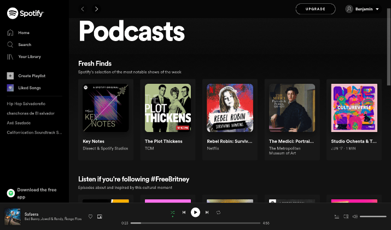Click the Spotify logo
391x230 pixels.
coord(25,13)
